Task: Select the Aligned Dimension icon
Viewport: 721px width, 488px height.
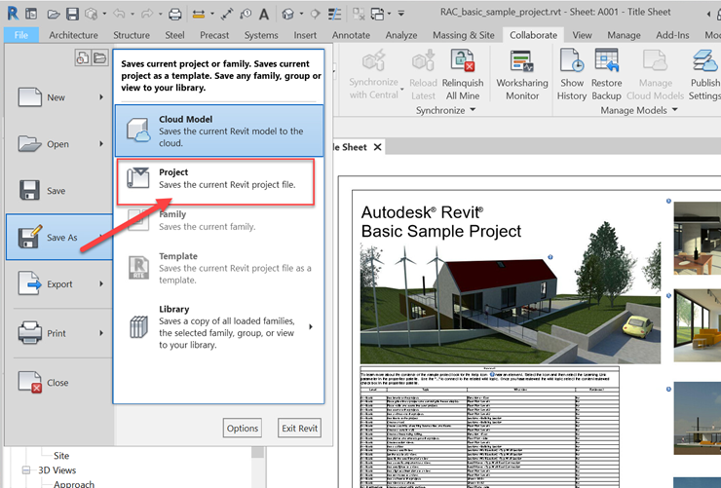Action: click(227, 15)
